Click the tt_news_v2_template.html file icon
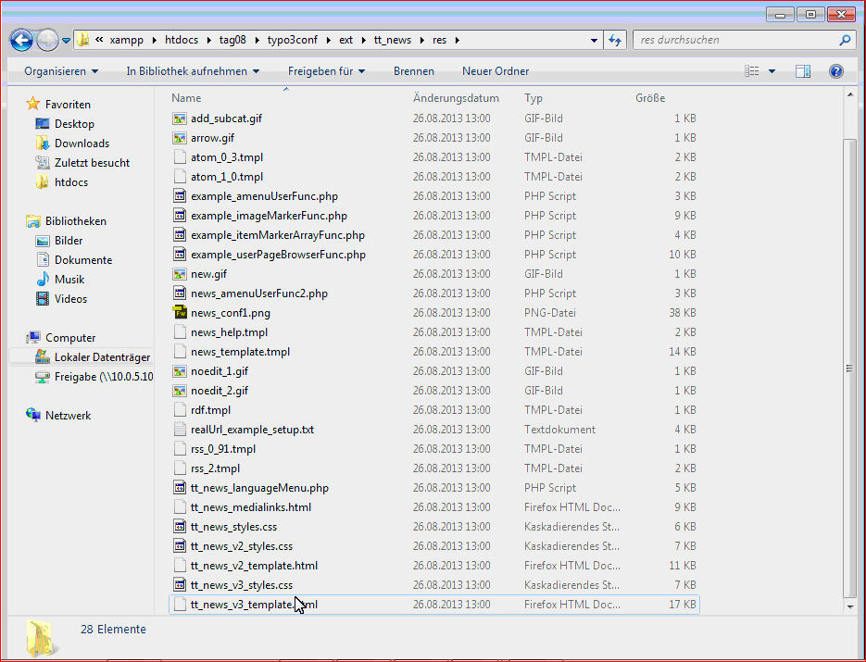Screen dimensions: 866x662 click(x=180, y=566)
